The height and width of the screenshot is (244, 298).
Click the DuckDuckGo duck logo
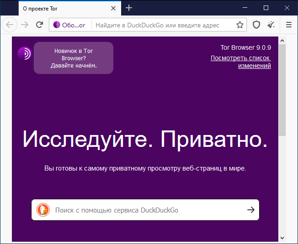[x=43, y=210]
